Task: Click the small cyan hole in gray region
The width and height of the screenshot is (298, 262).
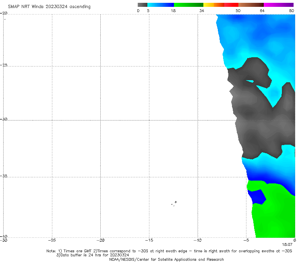Action: pos(250,81)
